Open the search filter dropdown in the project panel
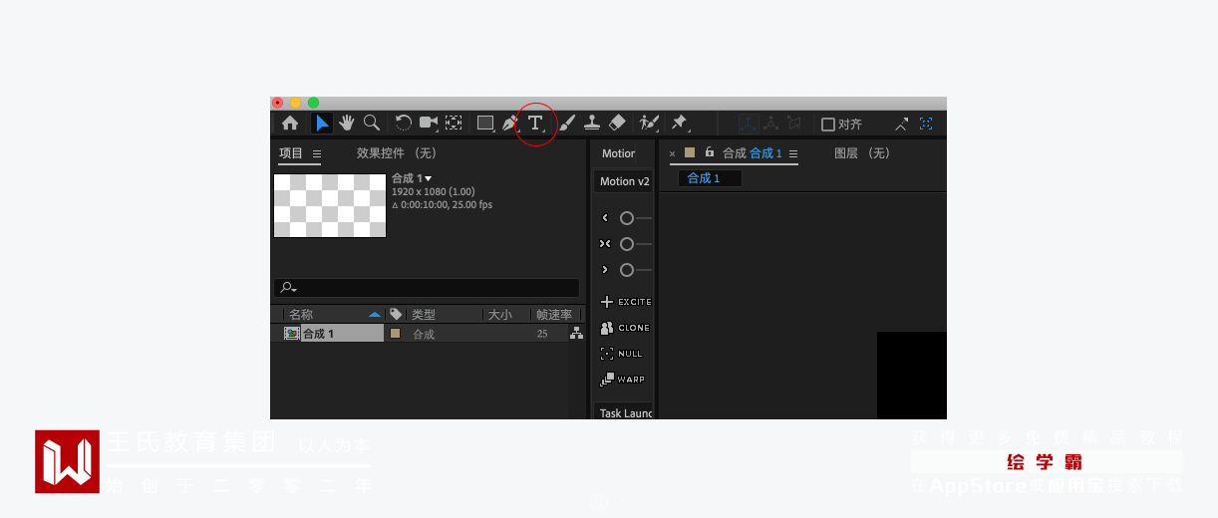The image size is (1218, 518). pos(289,288)
